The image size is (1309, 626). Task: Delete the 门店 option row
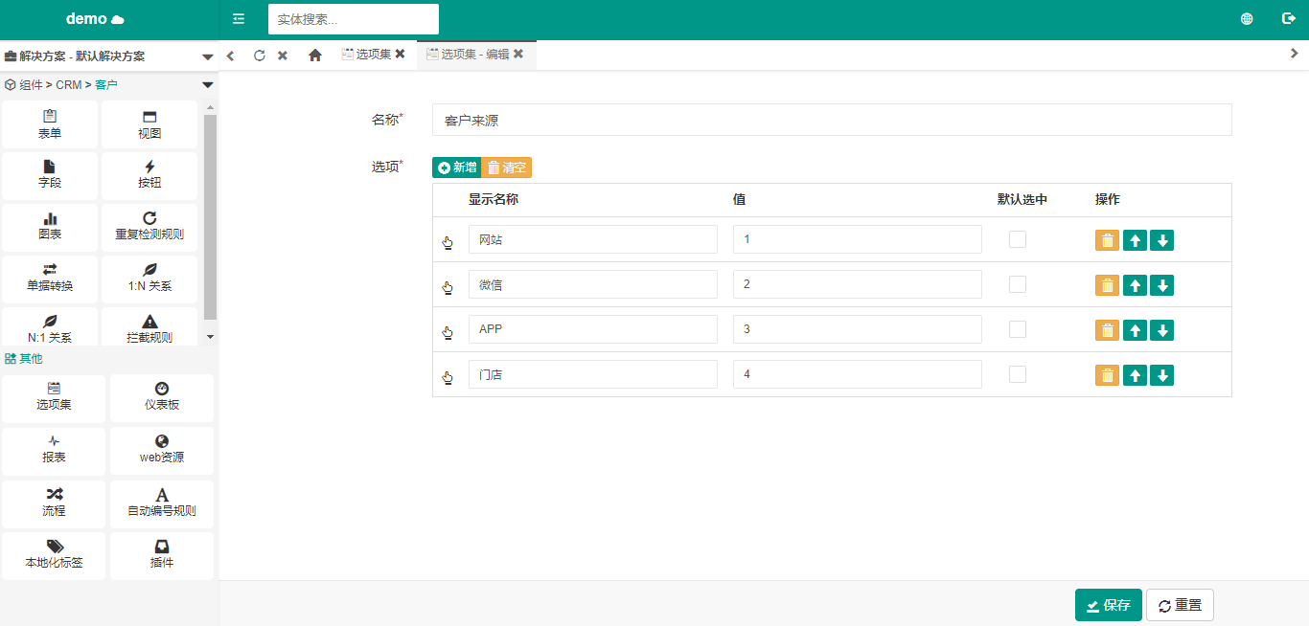pyautogui.click(x=1107, y=375)
